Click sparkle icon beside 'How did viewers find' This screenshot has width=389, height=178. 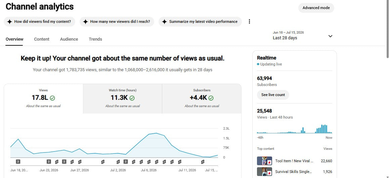pyautogui.click(x=9, y=21)
